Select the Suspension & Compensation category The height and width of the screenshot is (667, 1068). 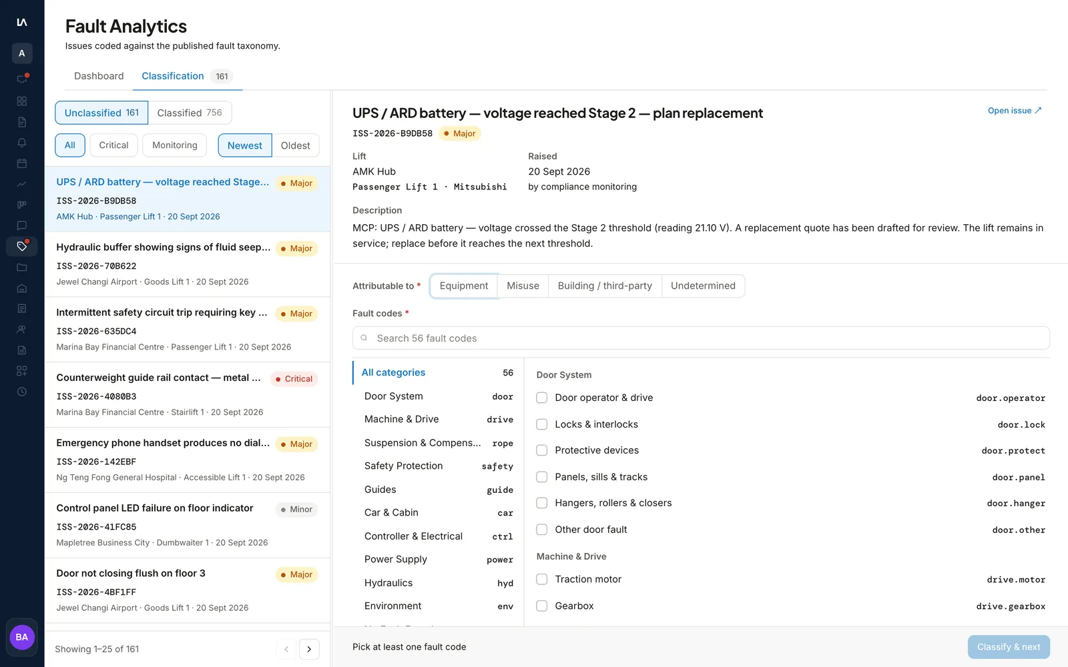437,443
